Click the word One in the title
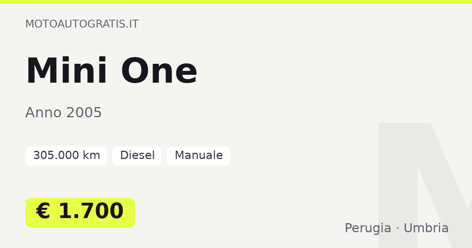The image size is (472, 248). tap(159, 71)
